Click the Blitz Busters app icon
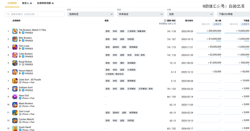 [15, 39]
